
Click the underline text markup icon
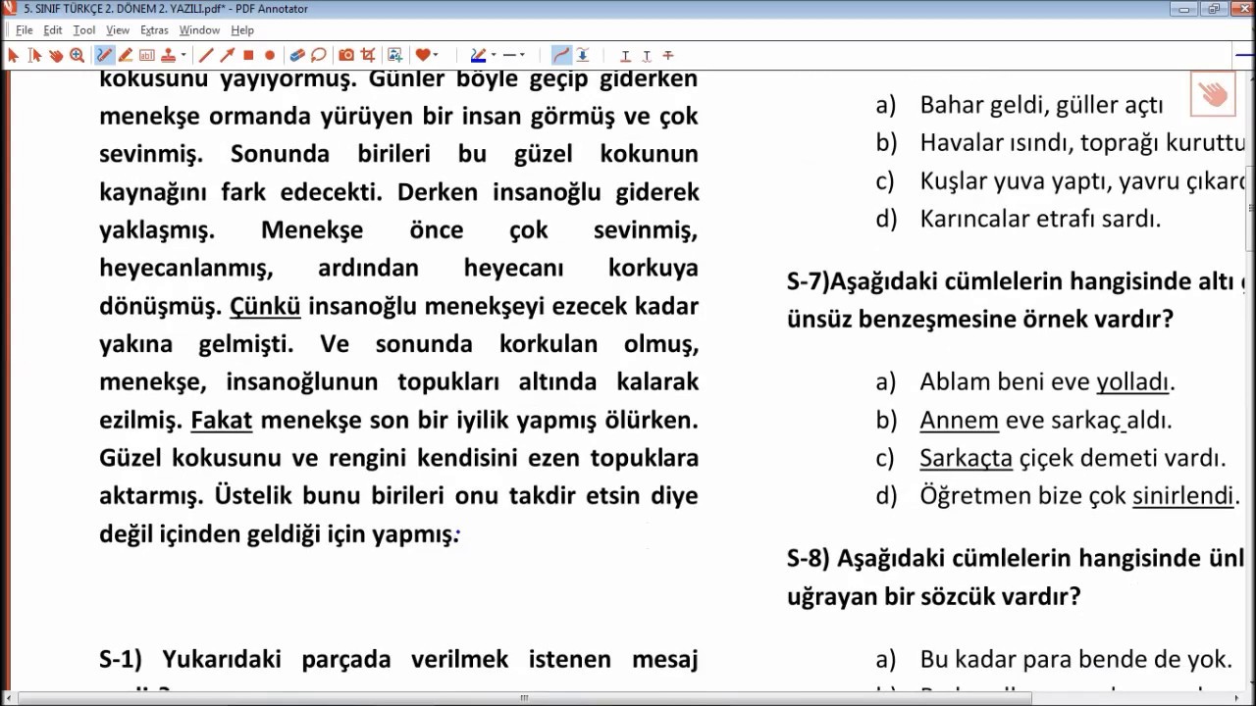click(x=625, y=56)
